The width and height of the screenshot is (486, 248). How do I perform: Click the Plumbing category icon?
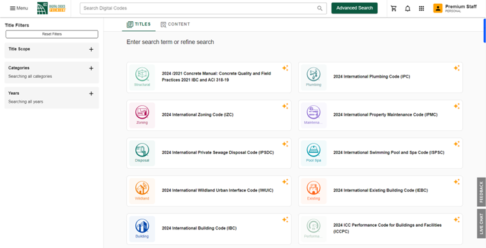click(x=313, y=77)
